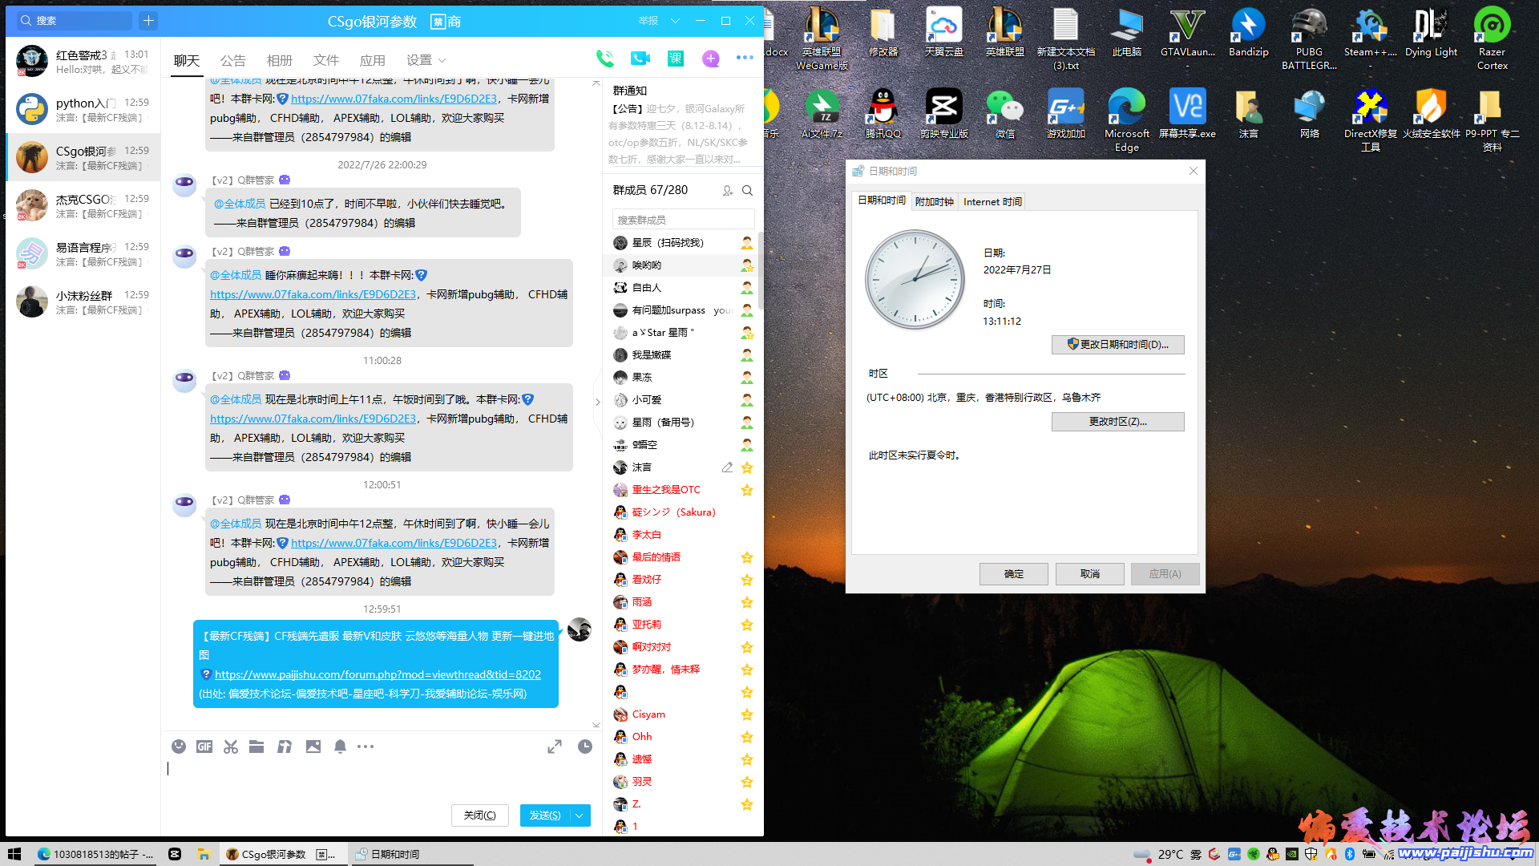Open Razer Cortex desktop icon
This screenshot has width=1539, height=866.
pos(1492,39)
